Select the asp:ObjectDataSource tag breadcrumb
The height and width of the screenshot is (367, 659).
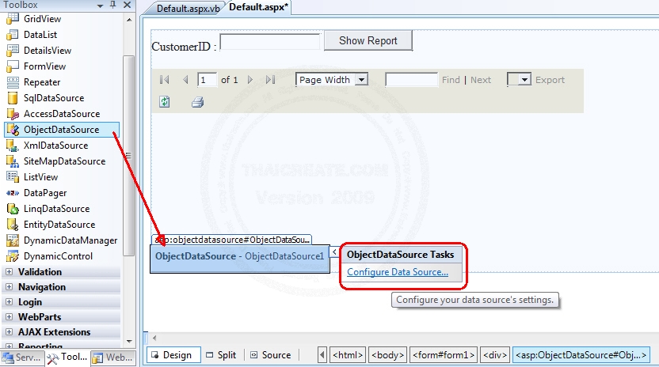pyautogui.click(x=581, y=355)
